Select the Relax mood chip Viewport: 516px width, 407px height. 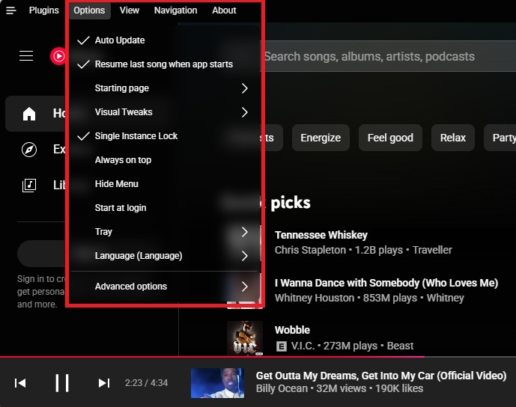[x=453, y=138]
